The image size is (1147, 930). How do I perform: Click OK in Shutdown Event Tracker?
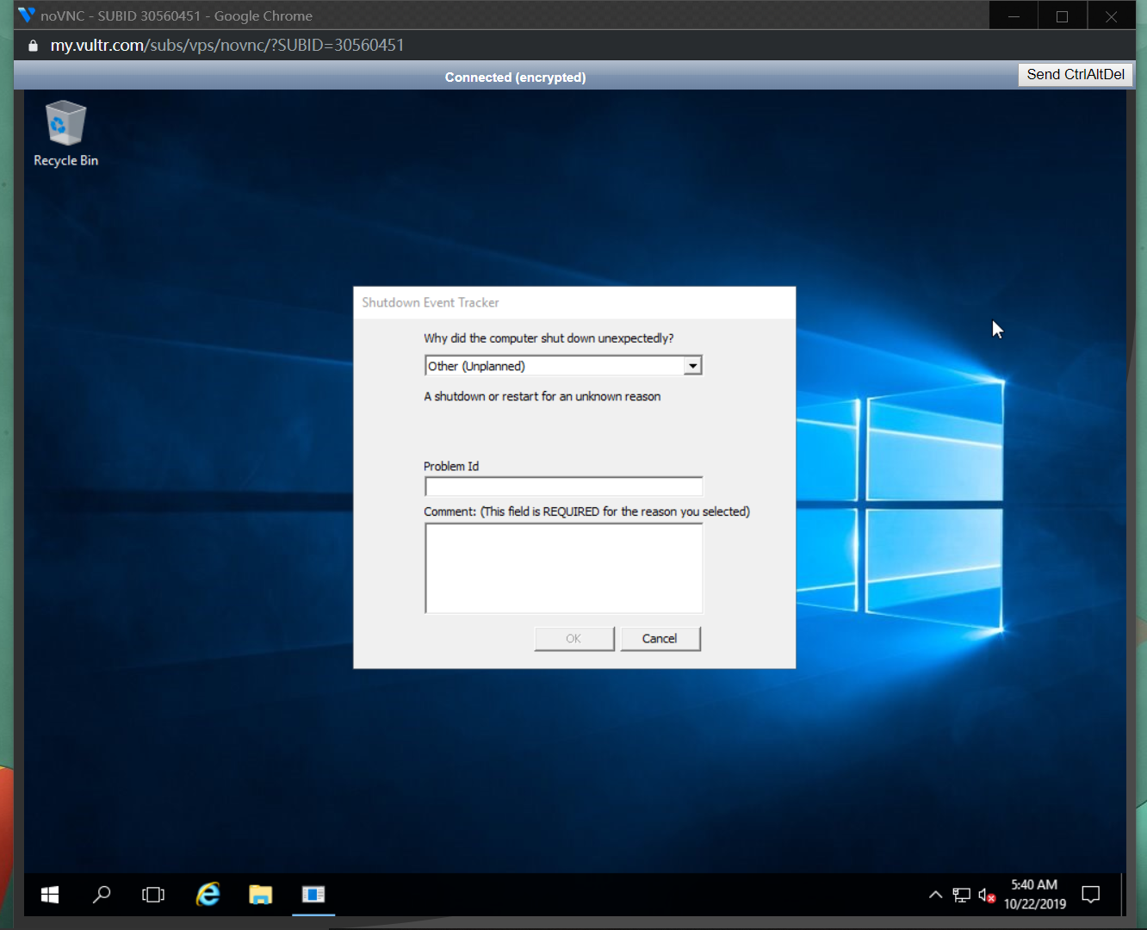pos(573,639)
